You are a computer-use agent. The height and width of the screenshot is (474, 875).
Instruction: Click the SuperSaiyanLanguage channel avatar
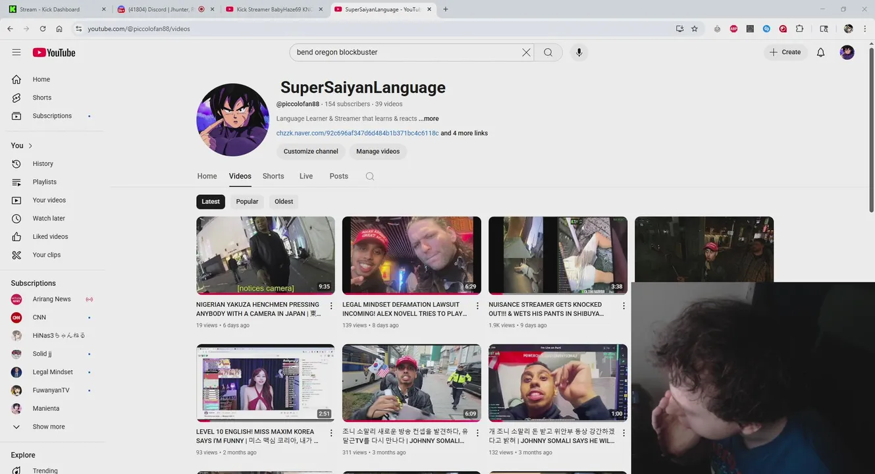232,120
